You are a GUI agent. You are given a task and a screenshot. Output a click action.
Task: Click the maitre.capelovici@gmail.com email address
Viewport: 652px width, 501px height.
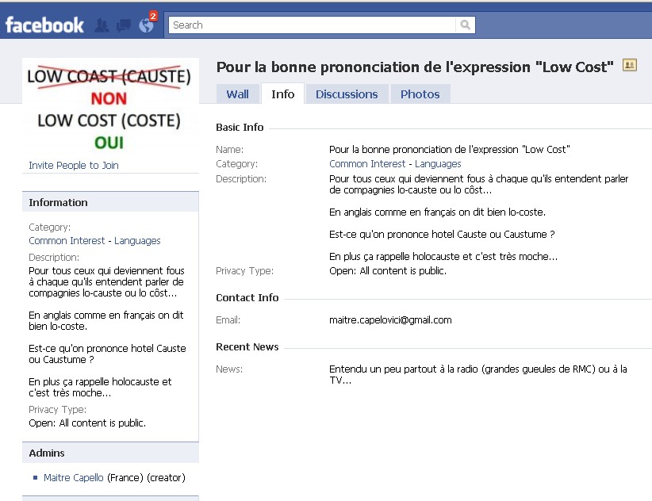[x=390, y=319]
